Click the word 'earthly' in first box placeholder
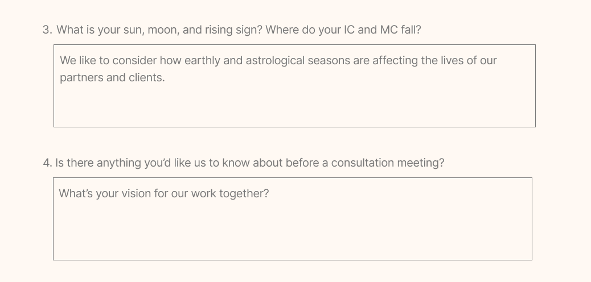The height and width of the screenshot is (282, 591). coord(202,61)
